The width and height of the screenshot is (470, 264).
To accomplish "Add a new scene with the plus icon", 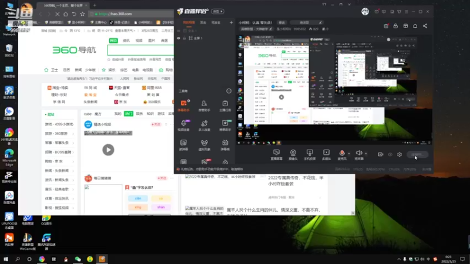I will coord(231,22).
